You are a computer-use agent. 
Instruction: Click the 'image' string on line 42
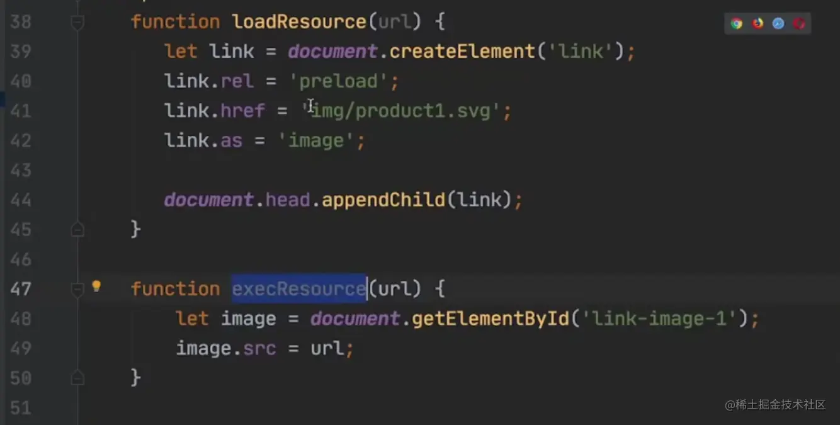[316, 140]
